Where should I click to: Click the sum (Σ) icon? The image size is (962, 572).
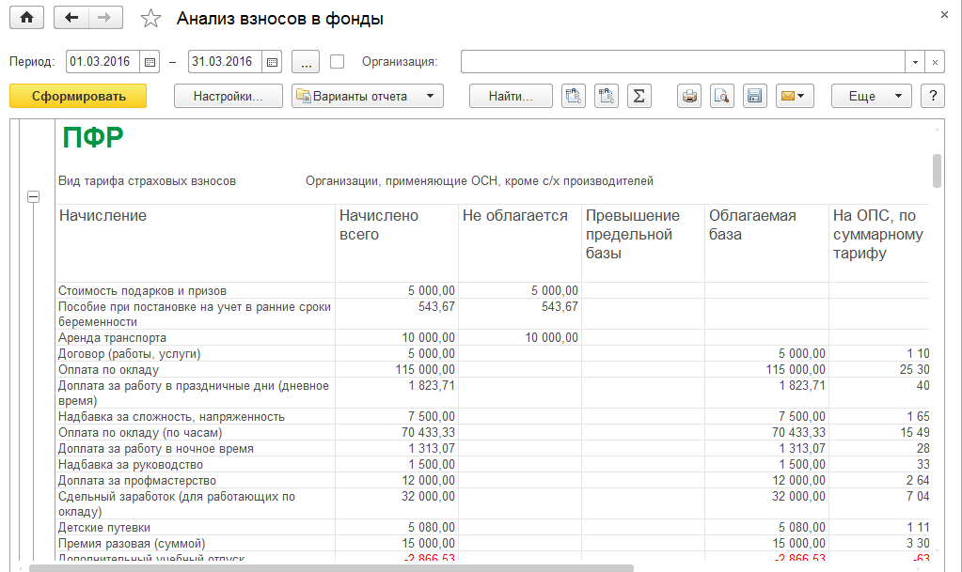[639, 96]
